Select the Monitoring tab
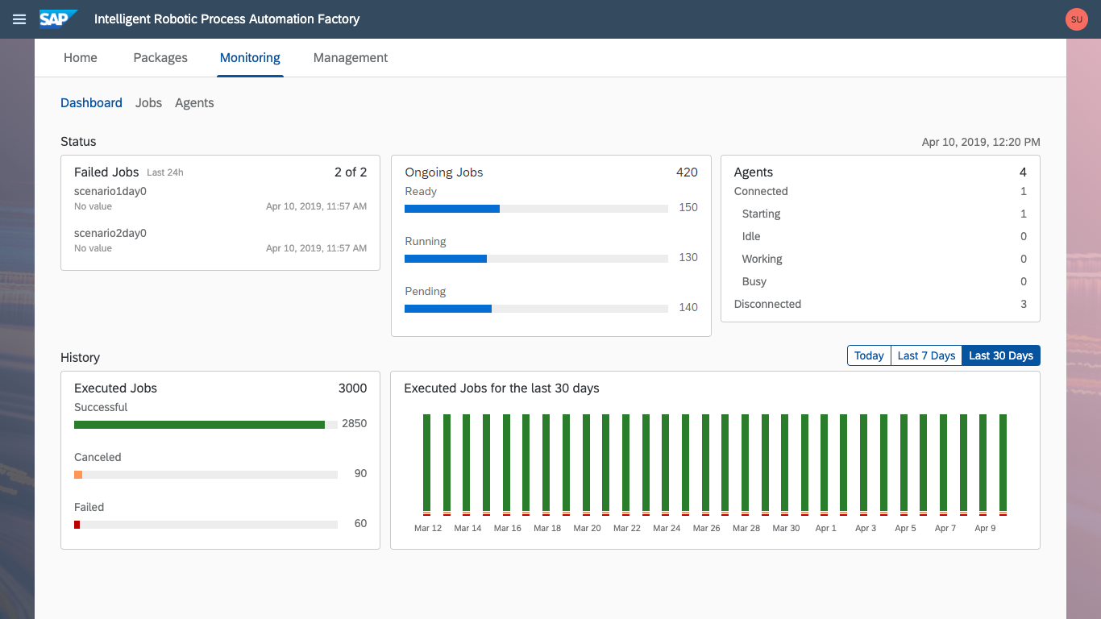1101x619 pixels. [250, 58]
